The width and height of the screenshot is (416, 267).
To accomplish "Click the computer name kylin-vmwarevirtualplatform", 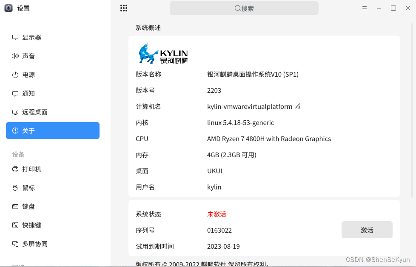I will click(x=250, y=106).
